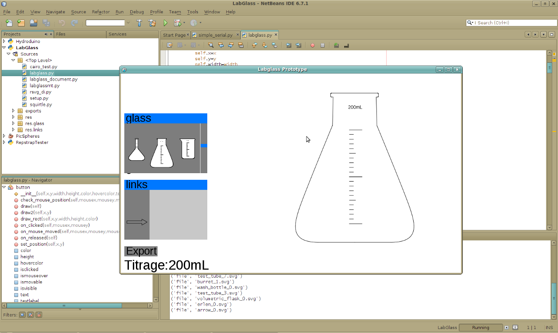Image resolution: width=558 pixels, height=333 pixels.
Task: Open the configuration combo box in toolbar
Action: pyautogui.click(x=109, y=23)
